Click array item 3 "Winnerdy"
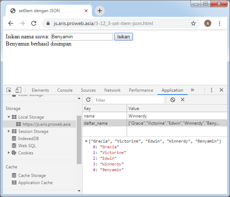Screen dimensions: 230x197 (108, 164)
